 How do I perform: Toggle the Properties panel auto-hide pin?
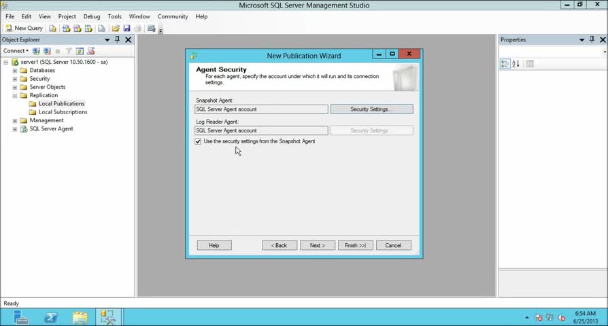click(592, 39)
